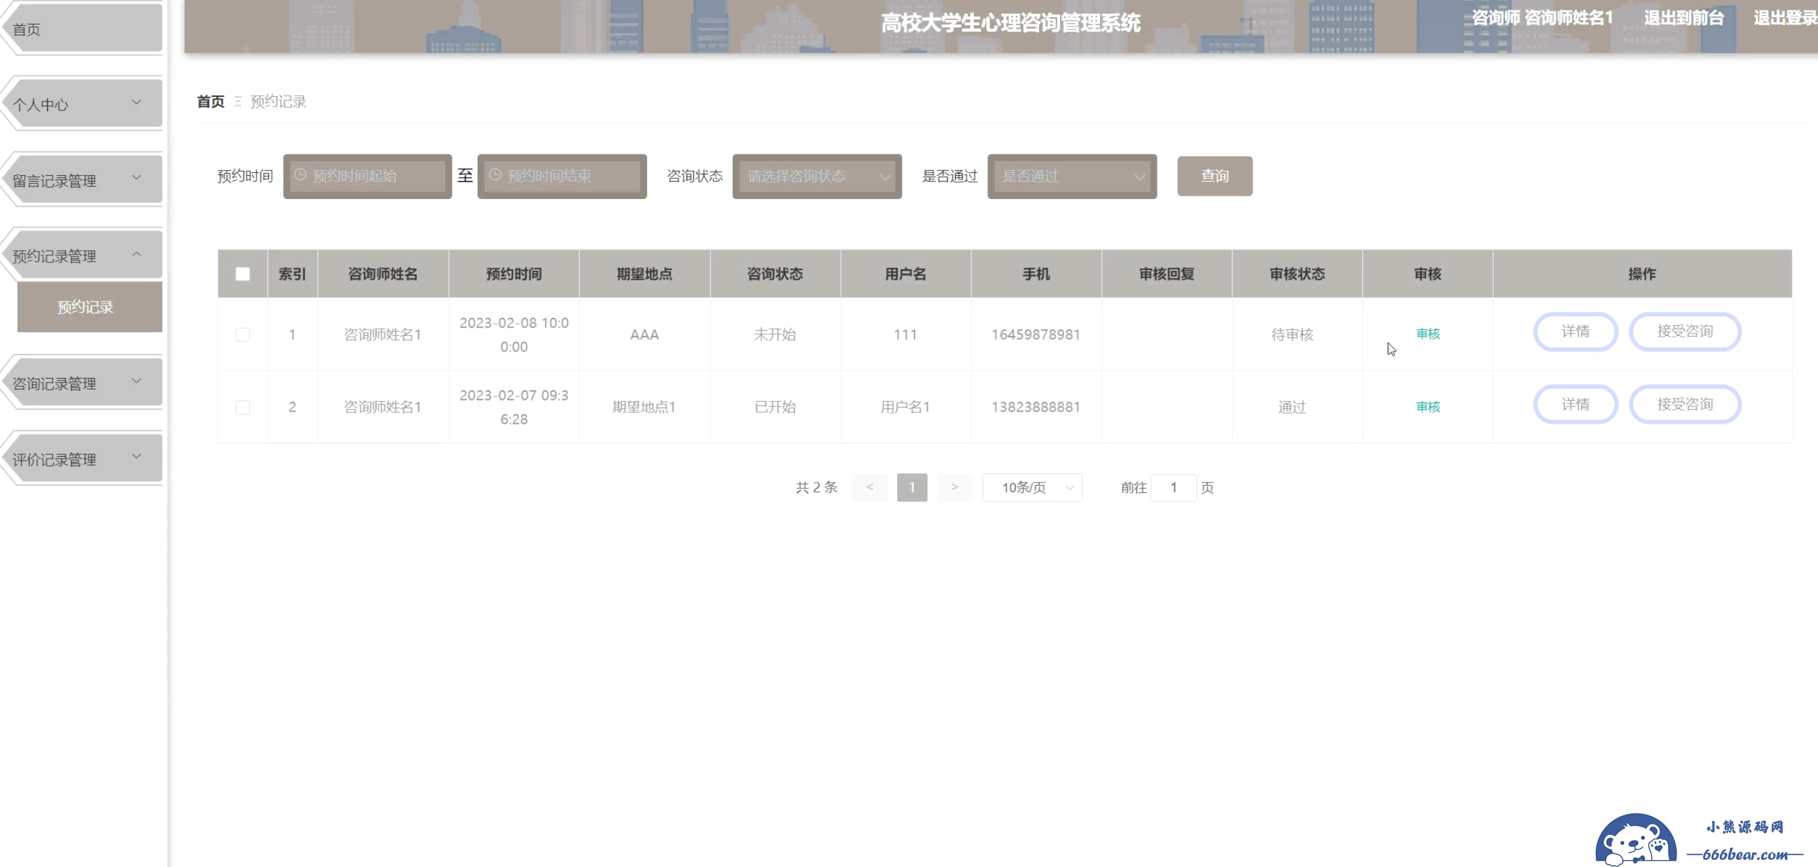Click the 查询 search button
The height and width of the screenshot is (867, 1818).
[1214, 176]
